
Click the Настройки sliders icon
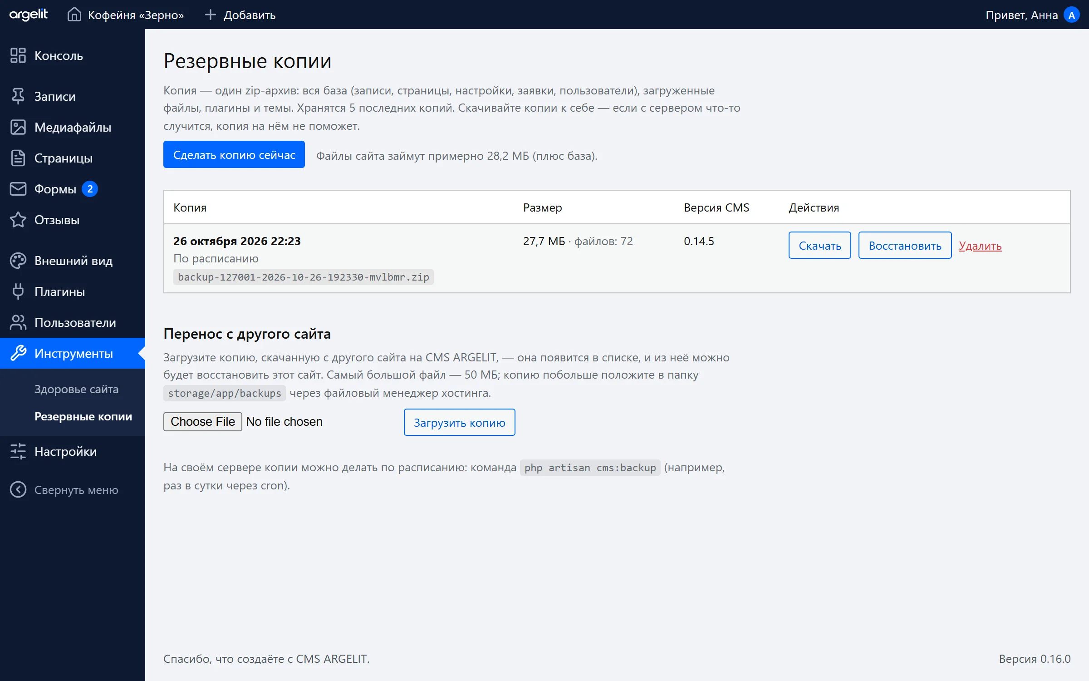tap(18, 451)
